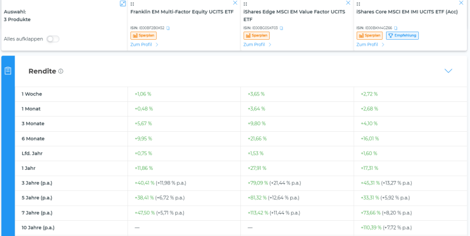
Task: Click the 5 Jahre (p.a.) row label
Action: [x=37, y=198]
